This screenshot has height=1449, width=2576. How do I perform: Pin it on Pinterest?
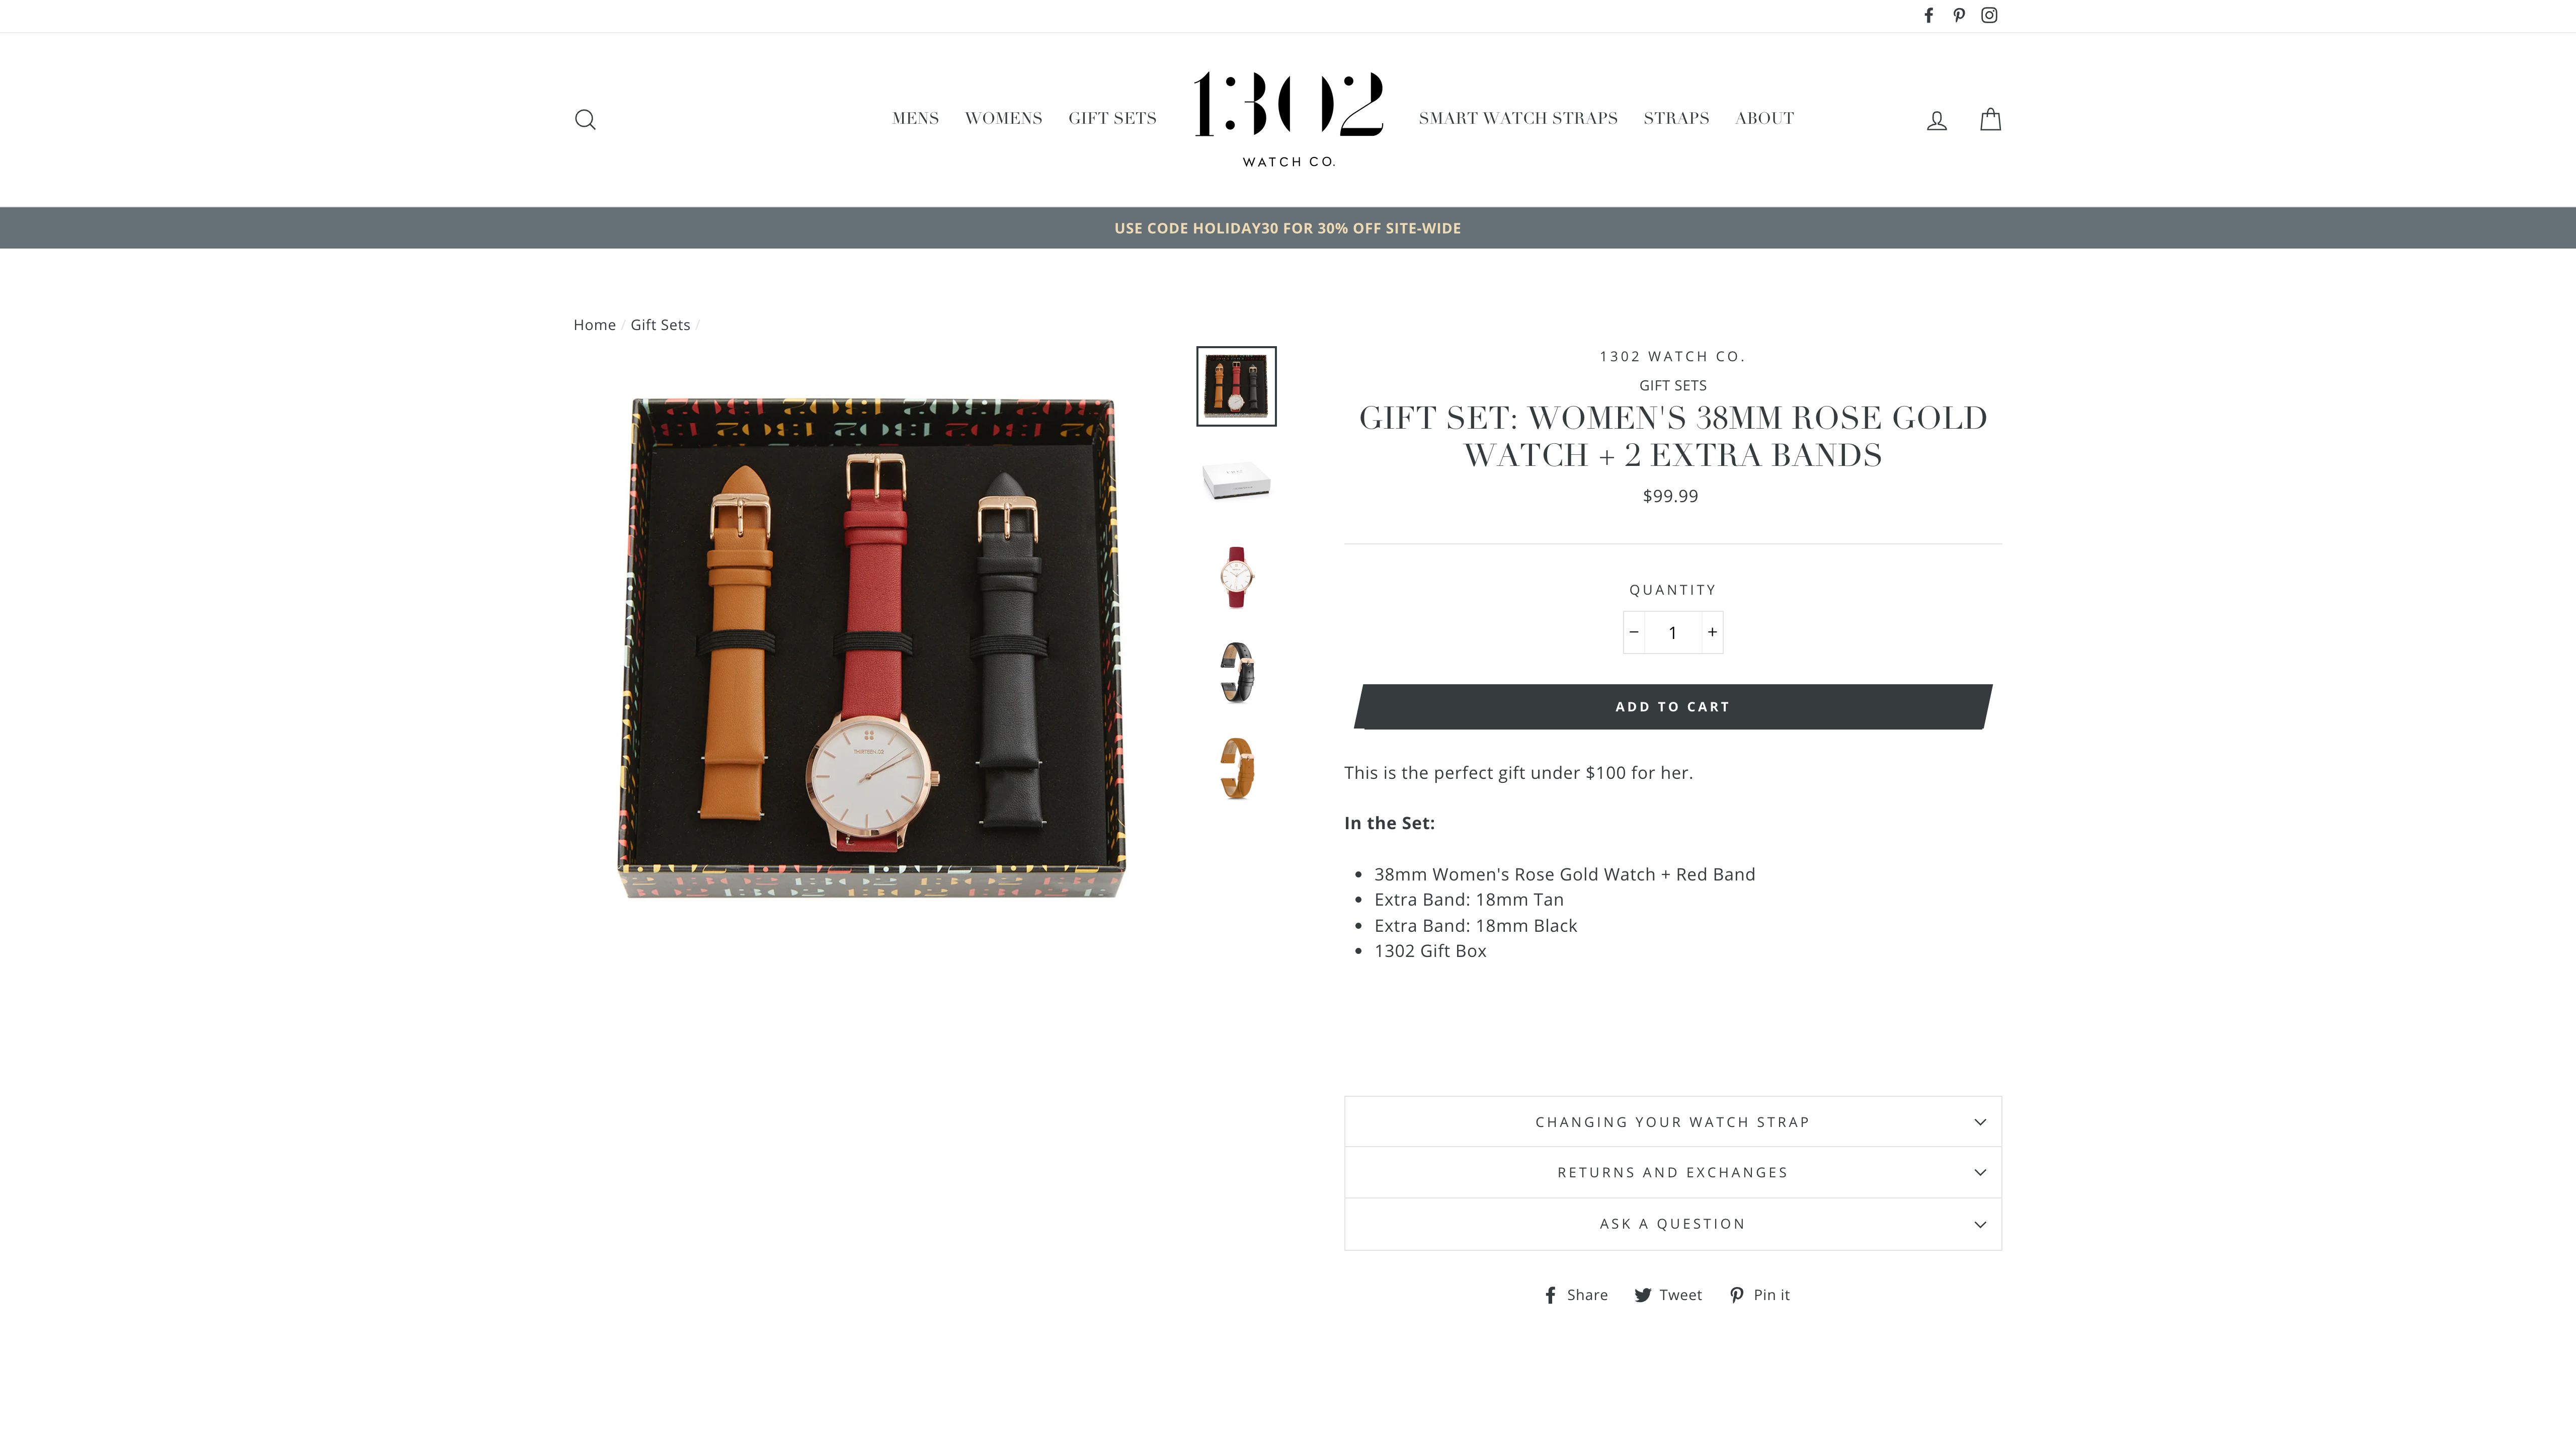(x=1760, y=1295)
